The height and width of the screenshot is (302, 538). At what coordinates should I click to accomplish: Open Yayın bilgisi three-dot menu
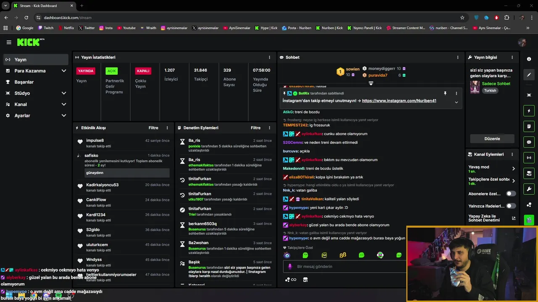coord(512,57)
